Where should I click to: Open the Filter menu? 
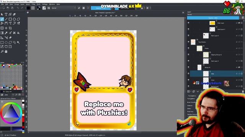coord(33,4)
